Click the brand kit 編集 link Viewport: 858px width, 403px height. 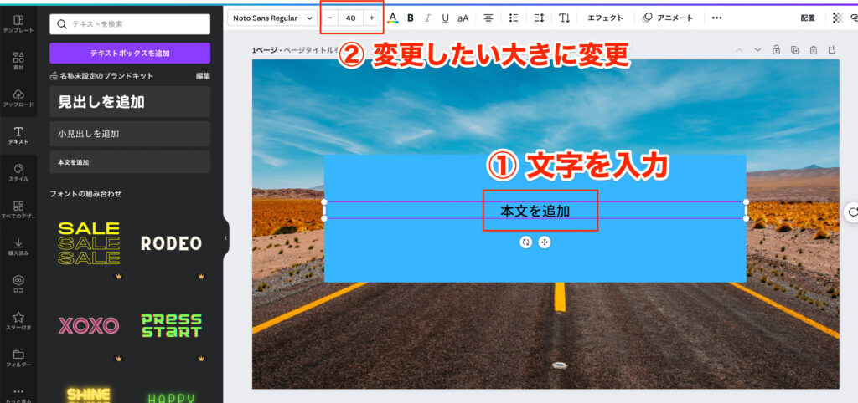(x=203, y=76)
